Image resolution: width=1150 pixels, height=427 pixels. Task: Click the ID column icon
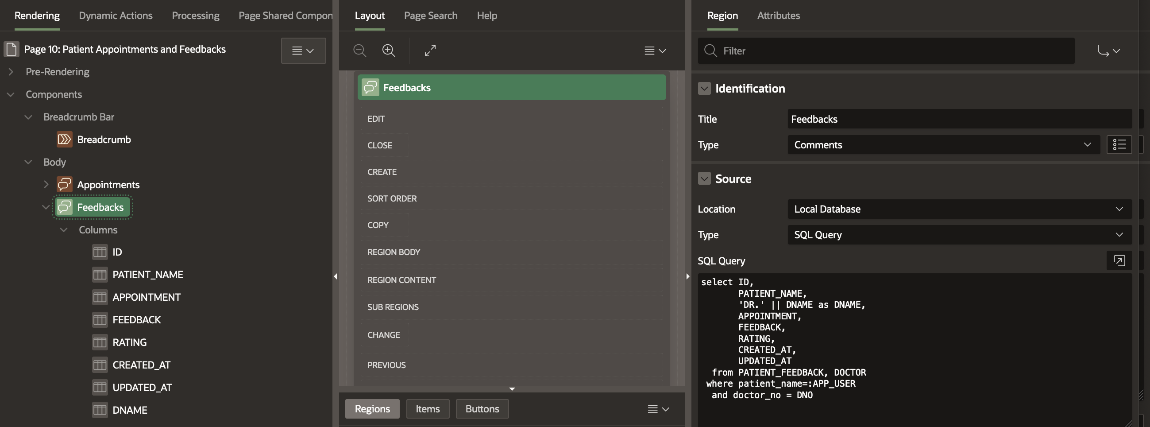[100, 252]
